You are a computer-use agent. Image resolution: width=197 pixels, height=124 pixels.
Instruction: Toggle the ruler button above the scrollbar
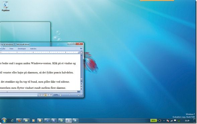[81, 53]
